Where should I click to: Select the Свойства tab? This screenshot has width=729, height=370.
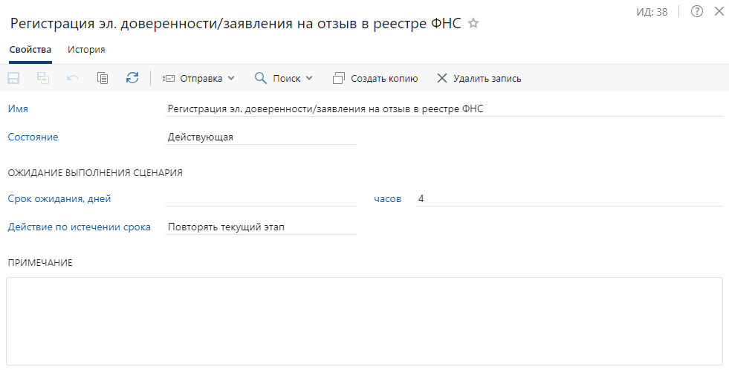click(30, 50)
